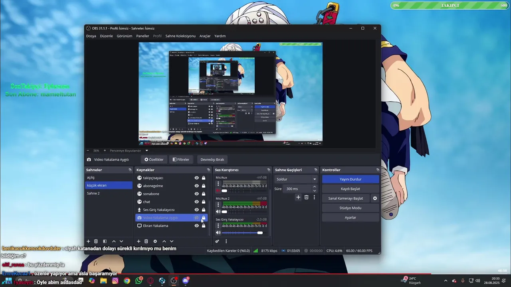The width and height of the screenshot is (511, 287).
Task: Toggle visibility of chat source
Action: [x=196, y=202]
